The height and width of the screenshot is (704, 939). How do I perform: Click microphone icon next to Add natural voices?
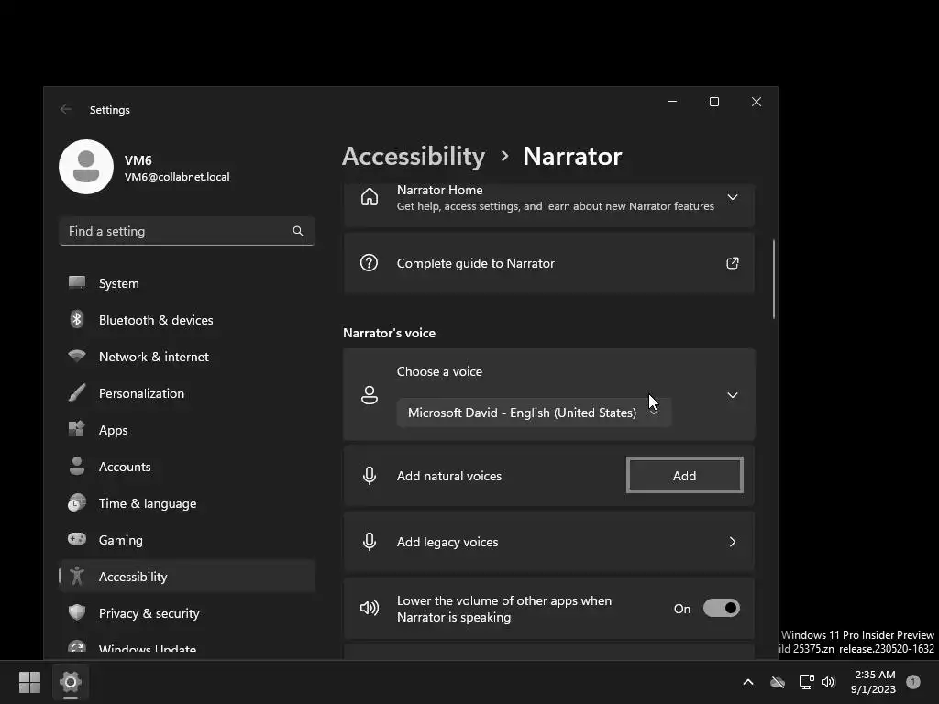coord(370,476)
